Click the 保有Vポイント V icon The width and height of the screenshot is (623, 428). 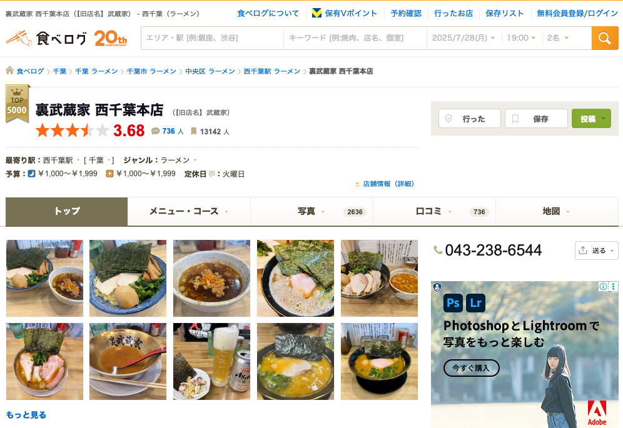click(x=317, y=13)
